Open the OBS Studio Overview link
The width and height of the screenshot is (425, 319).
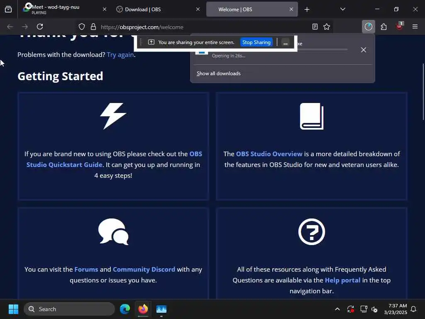[x=269, y=154]
